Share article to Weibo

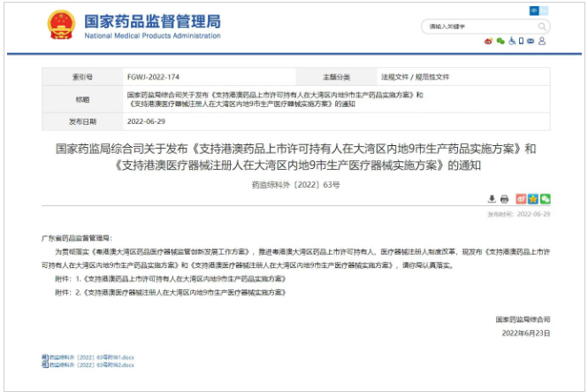(x=522, y=199)
